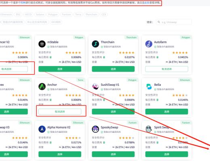Click the Alpha Homora V2 product name
This screenshot has width=210, height=161.
click(59, 127)
